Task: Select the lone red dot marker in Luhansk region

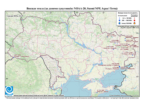Action: [x=128, y=47]
